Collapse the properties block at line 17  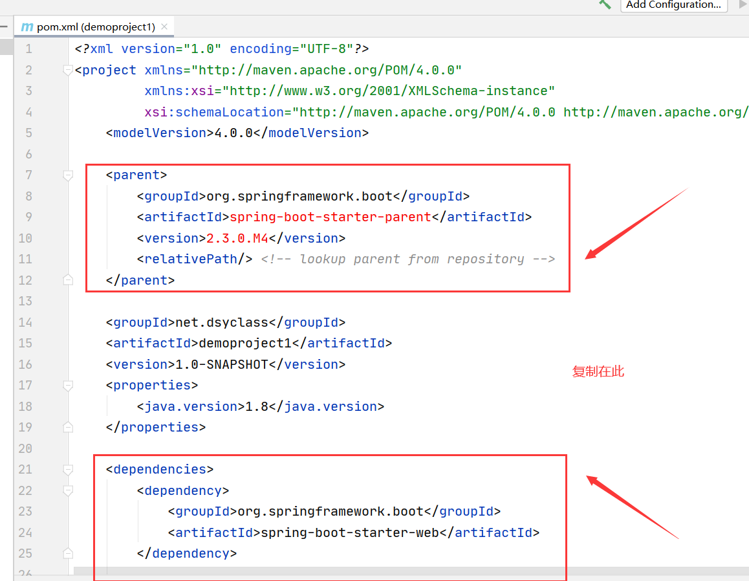[68, 385]
